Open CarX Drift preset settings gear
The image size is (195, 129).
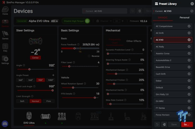[189, 74]
